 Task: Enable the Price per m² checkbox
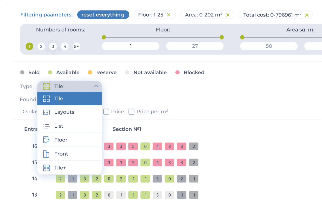131,112
